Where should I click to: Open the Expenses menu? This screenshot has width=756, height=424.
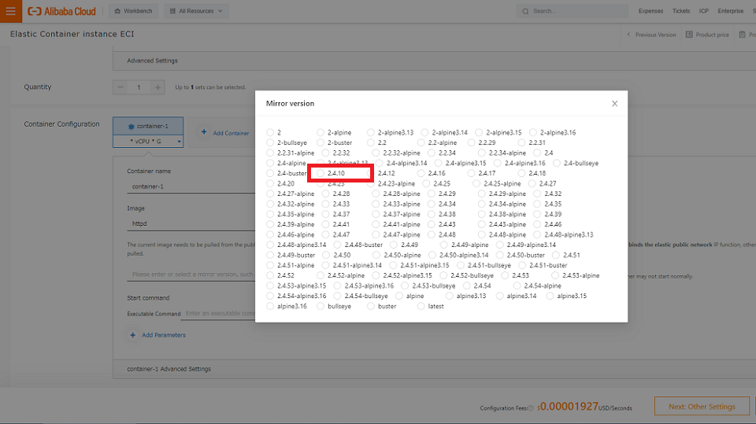650,12
